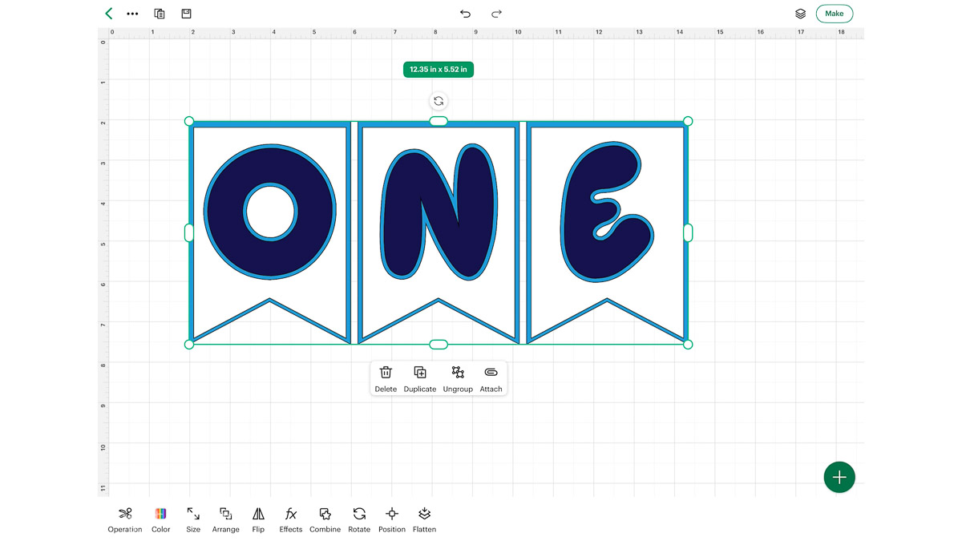Attach the selected layers

pos(491,377)
